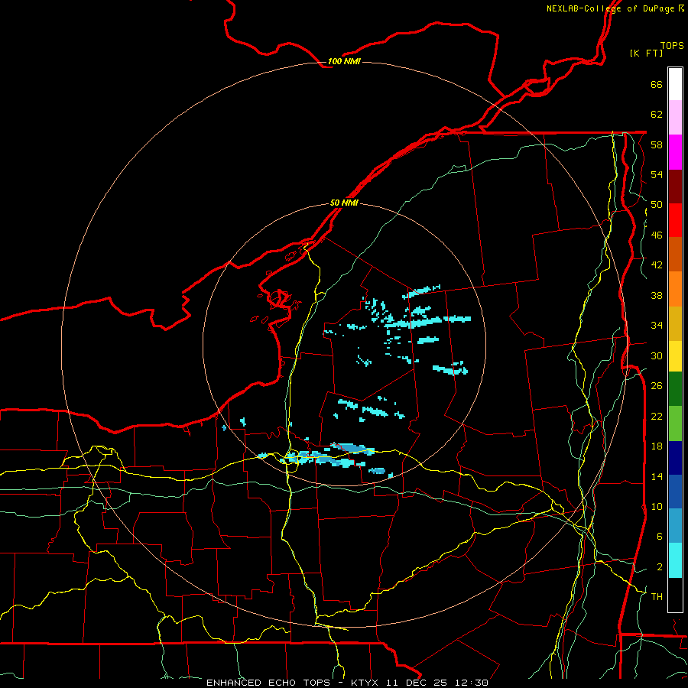Viewport: 688px width, 688px height.
Task: Click the 50 NMI range ring label
Action: [343, 203]
